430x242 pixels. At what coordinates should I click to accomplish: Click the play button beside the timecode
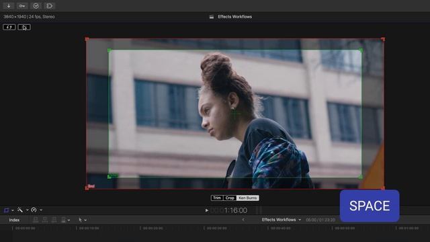point(207,210)
